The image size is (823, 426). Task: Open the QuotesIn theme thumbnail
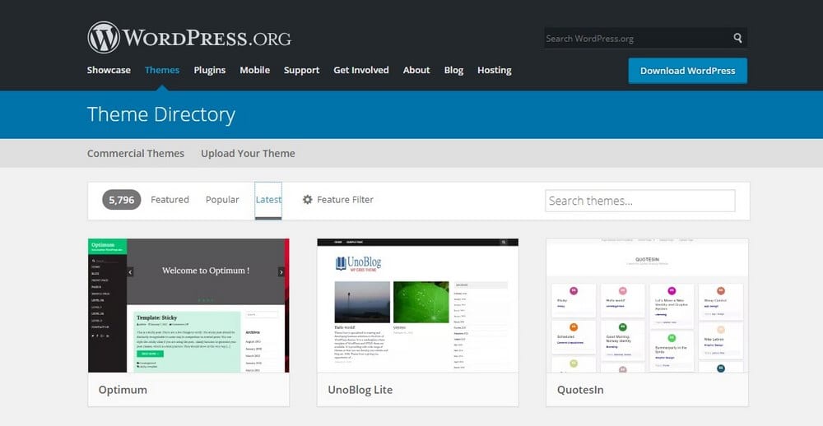[x=647, y=305]
